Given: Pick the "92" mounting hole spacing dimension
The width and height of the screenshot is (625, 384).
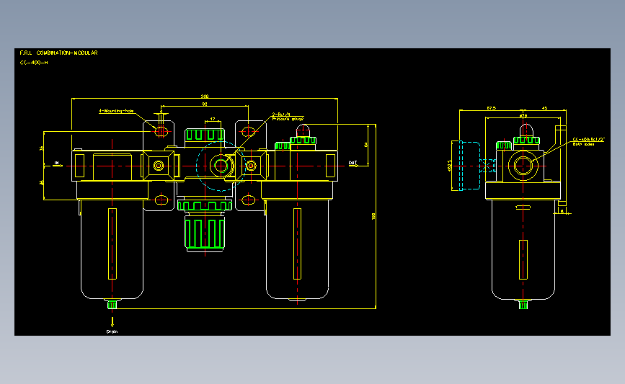Looking at the screenshot, I should [x=205, y=104].
